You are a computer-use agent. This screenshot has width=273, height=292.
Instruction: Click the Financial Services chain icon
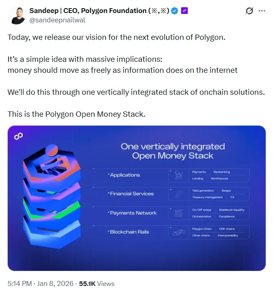click(178, 194)
